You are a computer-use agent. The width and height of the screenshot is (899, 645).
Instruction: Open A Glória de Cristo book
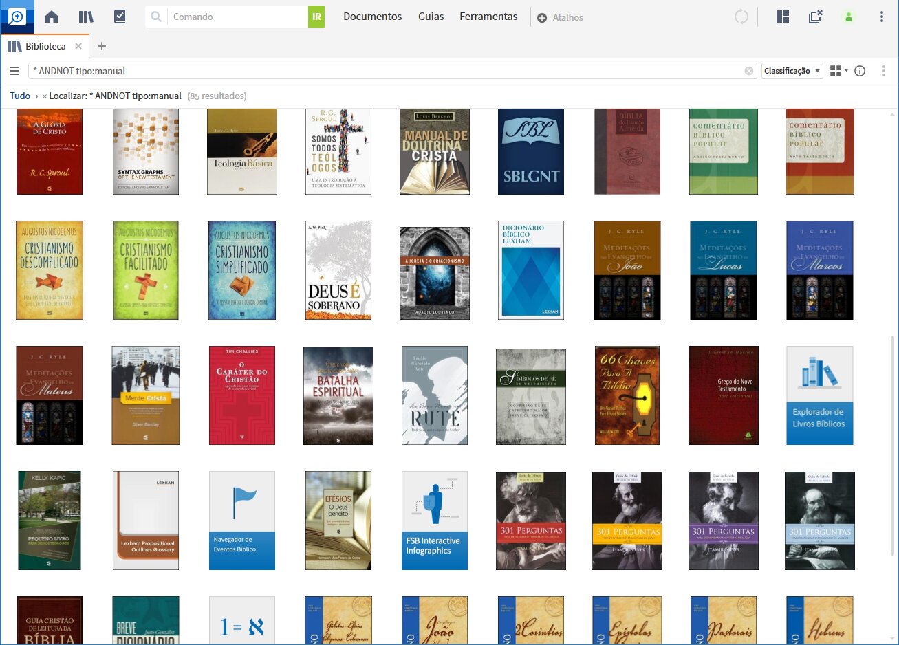point(50,151)
